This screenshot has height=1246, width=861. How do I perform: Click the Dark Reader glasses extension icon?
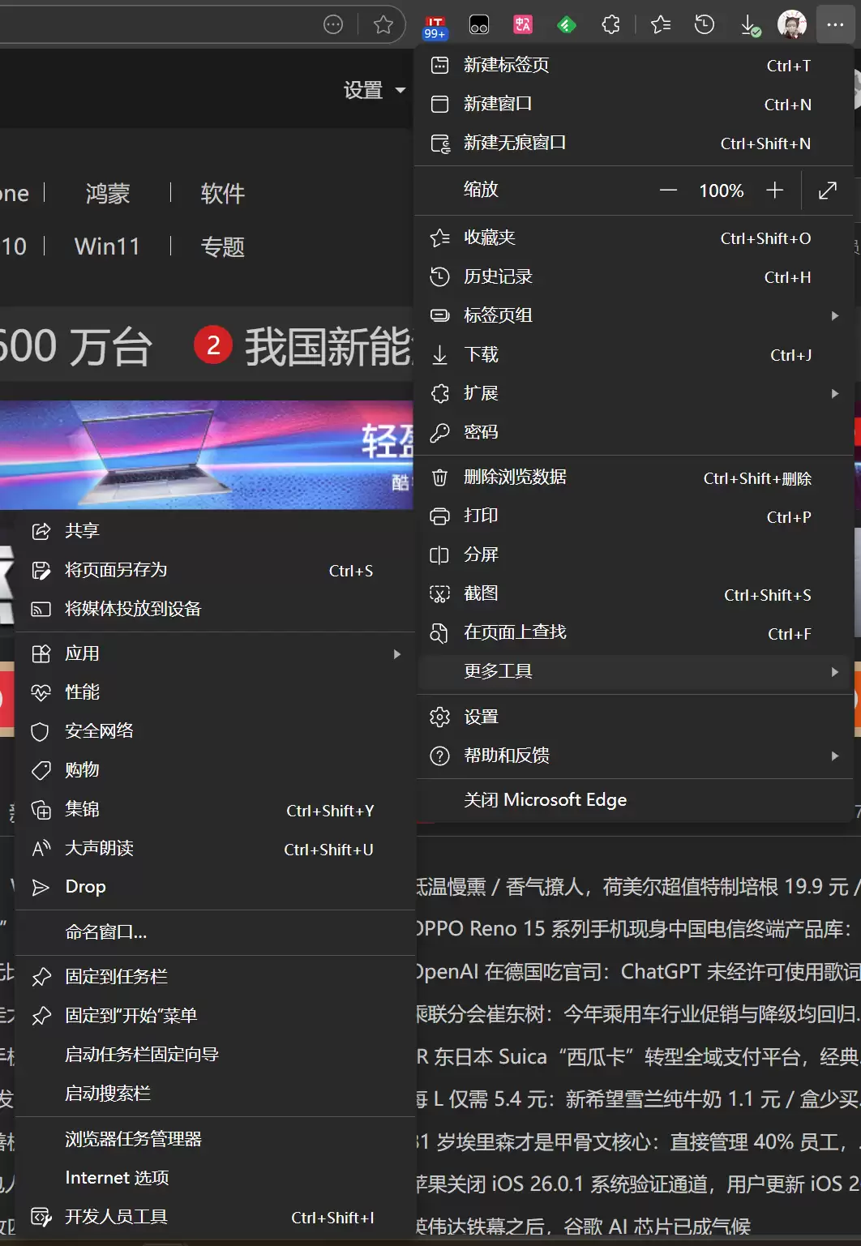478,24
